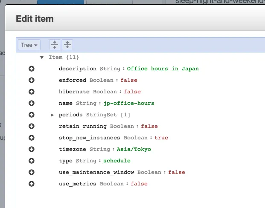Expand all fields in the tree
Viewport: 265px width, 208px height.
54,45
